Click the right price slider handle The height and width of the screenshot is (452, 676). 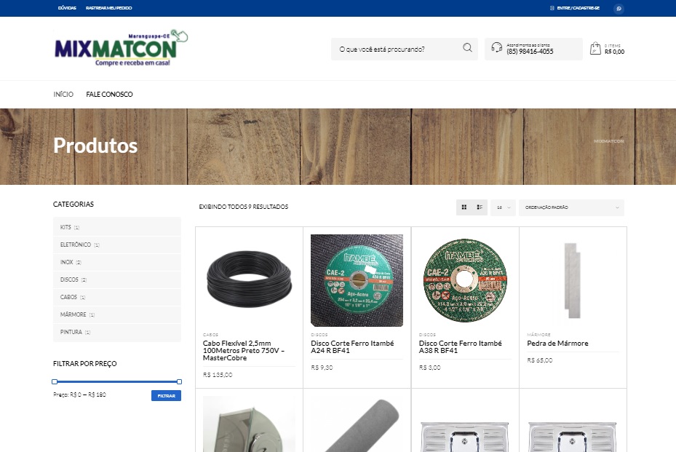(x=179, y=381)
